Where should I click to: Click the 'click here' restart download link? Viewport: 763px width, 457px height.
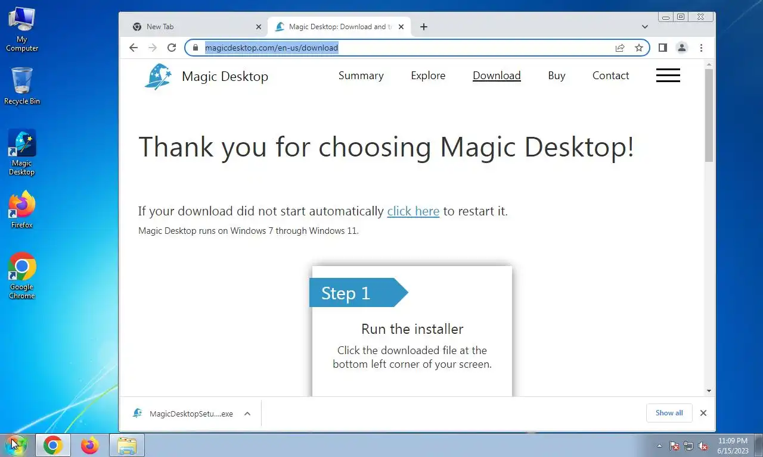[413, 211]
